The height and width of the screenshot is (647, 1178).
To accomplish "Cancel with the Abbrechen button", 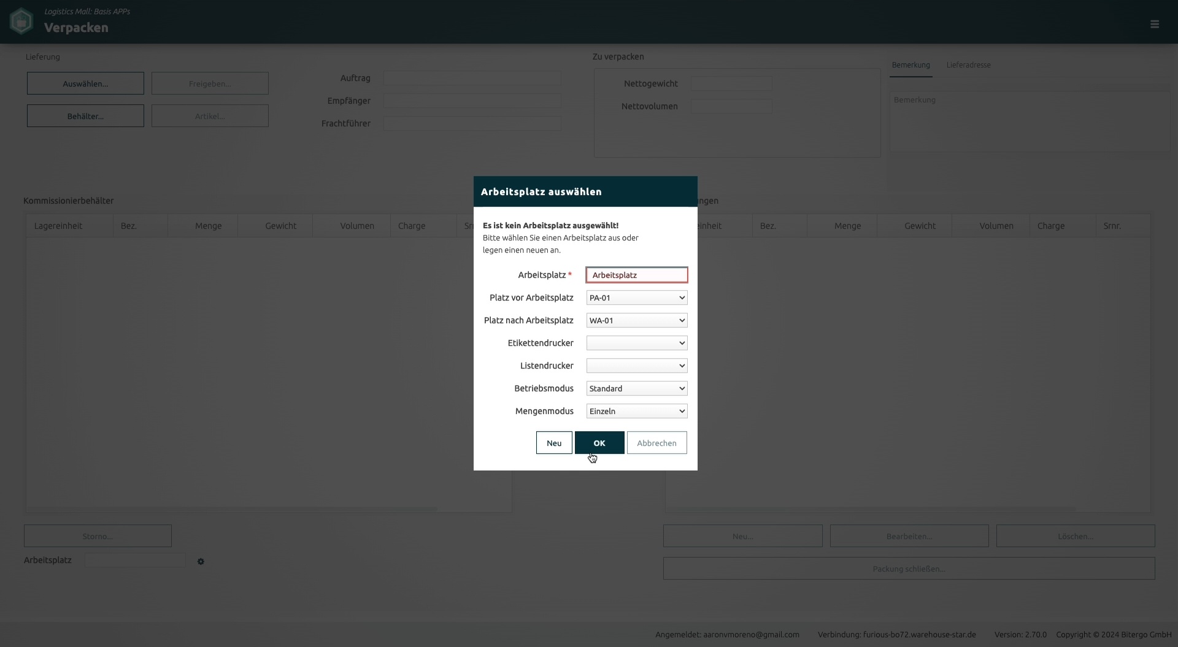I will click(x=656, y=443).
